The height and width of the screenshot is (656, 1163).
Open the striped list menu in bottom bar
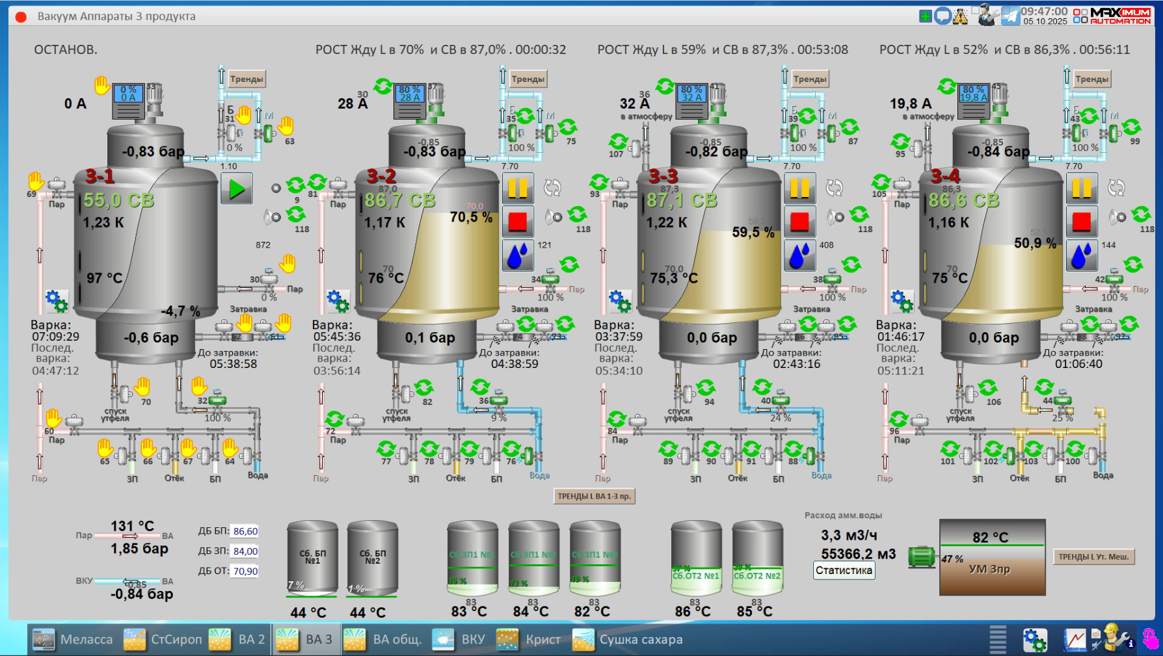pos(998,640)
